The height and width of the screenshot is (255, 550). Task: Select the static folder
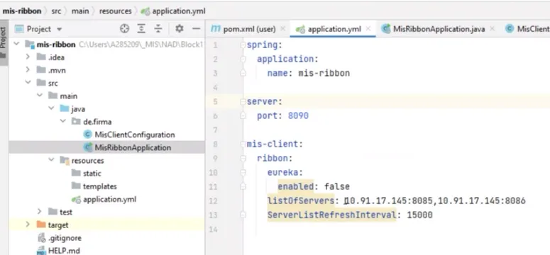[x=92, y=174]
